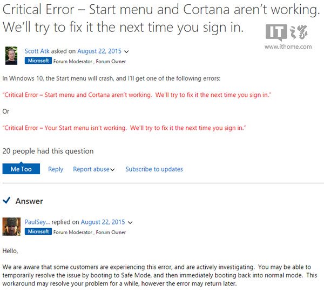Expand chevron beside the question date
324x291 pixels.
point(126,51)
